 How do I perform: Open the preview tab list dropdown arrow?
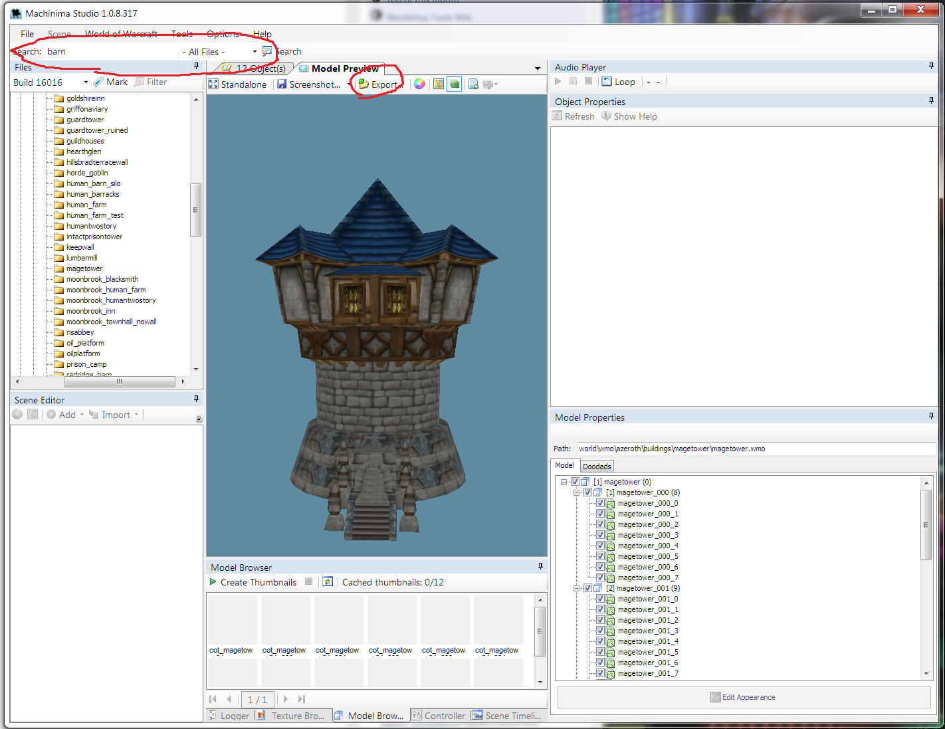tap(538, 68)
